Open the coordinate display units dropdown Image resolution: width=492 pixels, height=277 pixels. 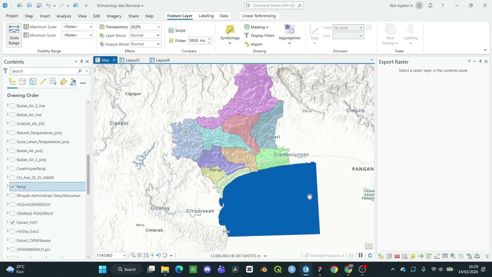pyautogui.click(x=265, y=255)
